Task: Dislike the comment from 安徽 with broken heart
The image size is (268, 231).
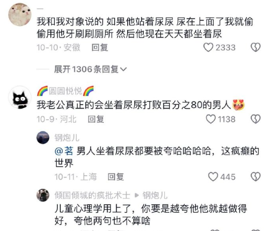Action: (255, 47)
